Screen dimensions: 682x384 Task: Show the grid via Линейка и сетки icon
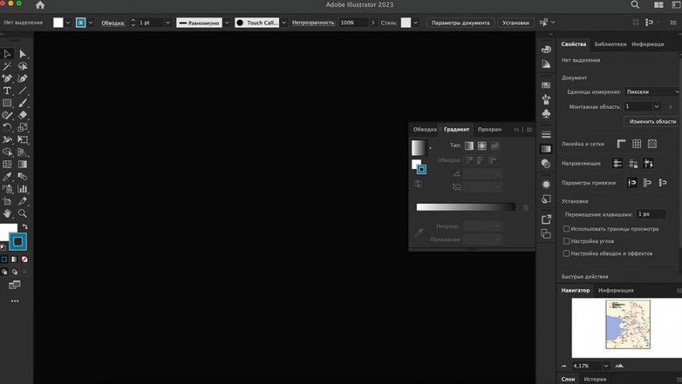[636, 143]
